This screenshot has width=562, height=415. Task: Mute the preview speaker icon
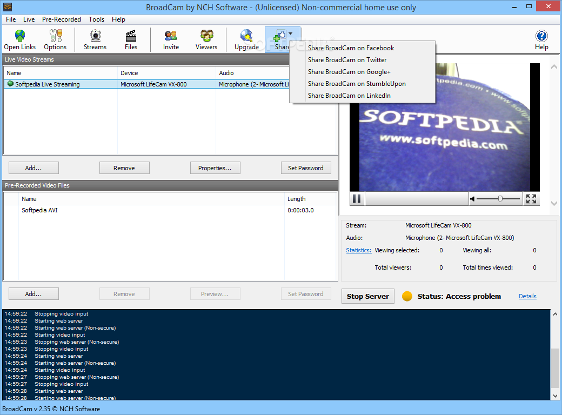pos(472,199)
